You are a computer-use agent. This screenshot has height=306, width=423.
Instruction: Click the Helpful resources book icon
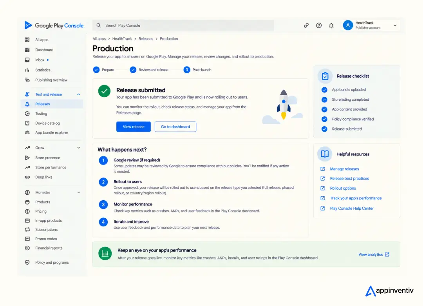pos(325,154)
